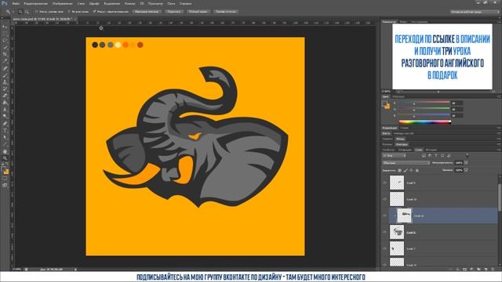Select the Brush tool
This screenshot has width=502, height=282.
tap(5, 75)
